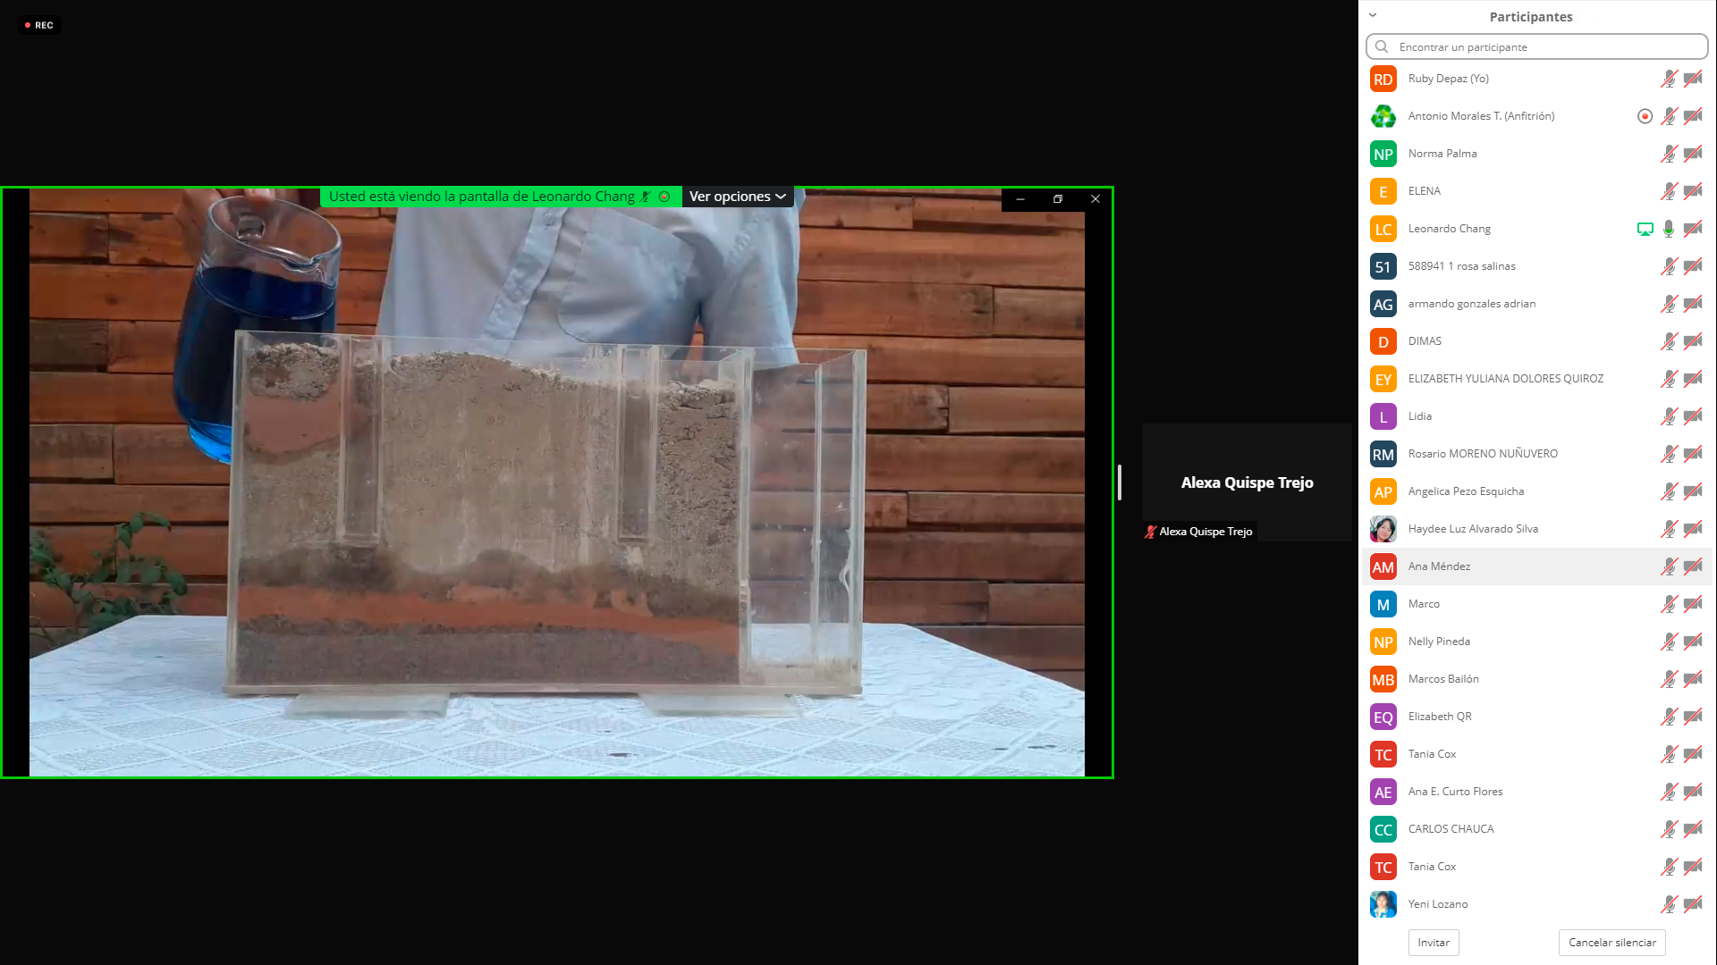
Task: Collapse the Participantes panel chevron
Action: pos(1373,15)
